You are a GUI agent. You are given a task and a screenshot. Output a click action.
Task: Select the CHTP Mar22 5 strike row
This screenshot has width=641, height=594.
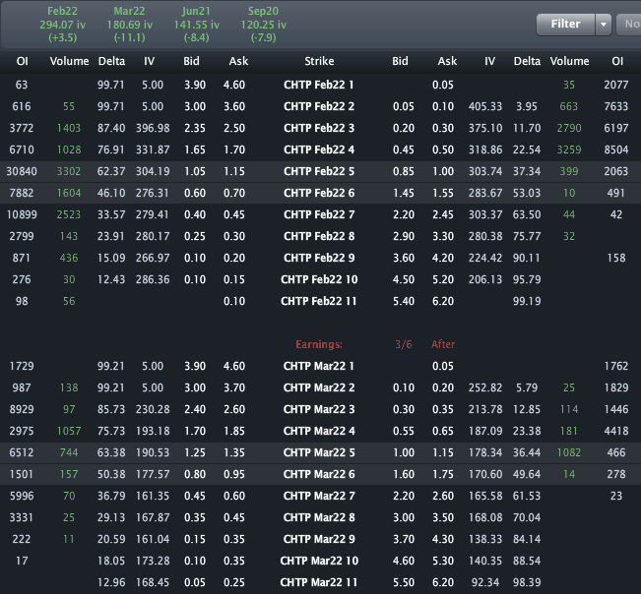click(x=318, y=451)
